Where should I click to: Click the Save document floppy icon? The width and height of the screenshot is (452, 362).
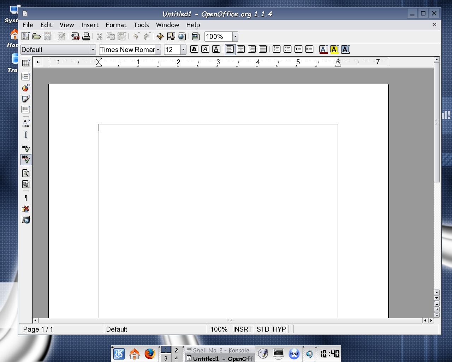47,36
